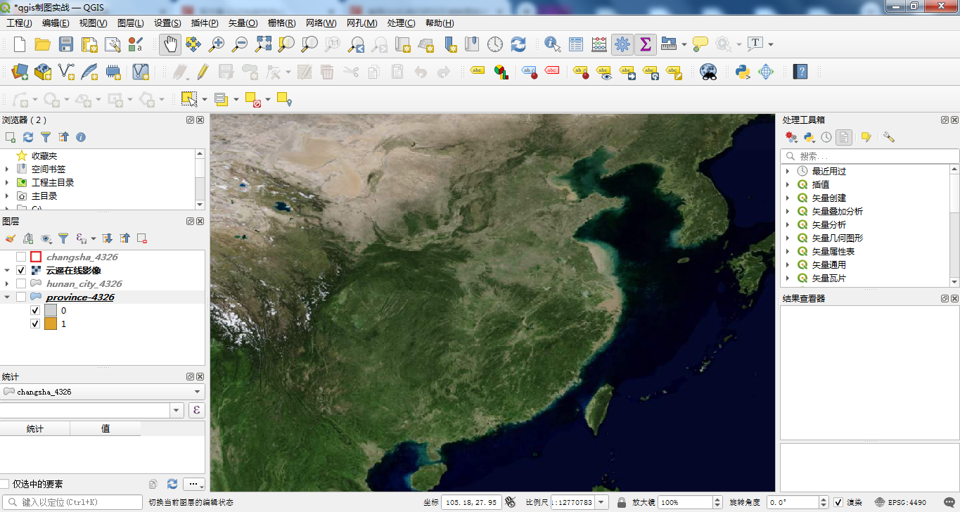Open the 插件 menu
This screenshot has width=960, height=512.
coord(205,23)
